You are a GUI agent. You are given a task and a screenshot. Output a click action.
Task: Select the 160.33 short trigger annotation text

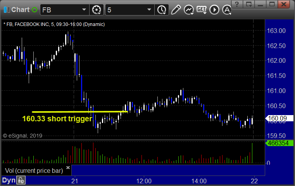(57, 119)
